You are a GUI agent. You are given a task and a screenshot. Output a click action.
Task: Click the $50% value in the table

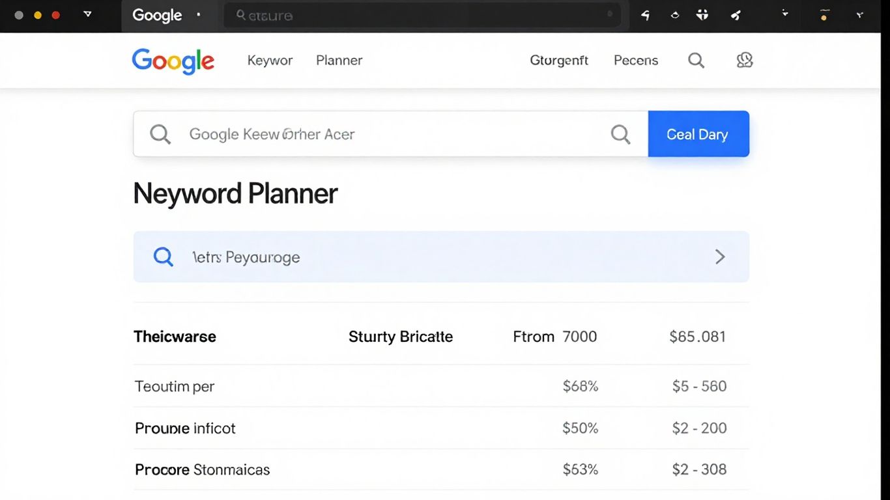[x=581, y=428]
